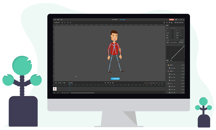Click the zoom out magnifier icon

[x=164, y=22]
